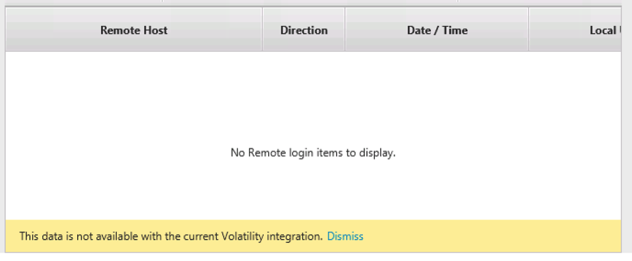Viewport: 632px width, 261px height.
Task: Dismiss the Volatility integration notice
Action: pos(345,236)
